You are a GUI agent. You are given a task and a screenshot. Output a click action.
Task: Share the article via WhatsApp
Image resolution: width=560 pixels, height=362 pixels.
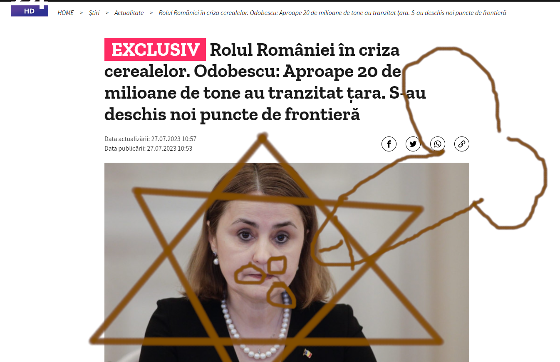[x=438, y=144]
